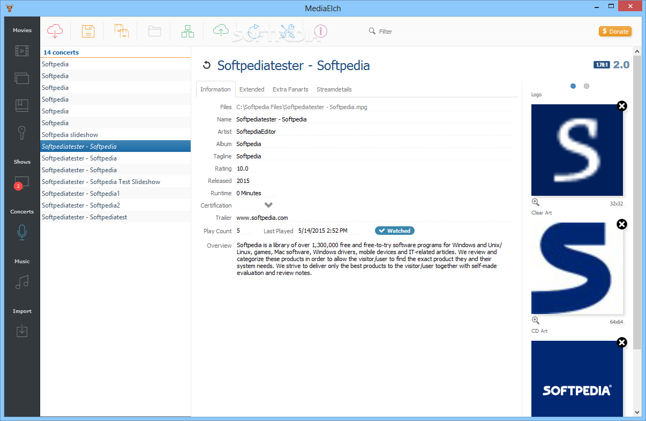646x421 pixels.
Task: Click the Save All double-floppy icon
Action: (122, 31)
